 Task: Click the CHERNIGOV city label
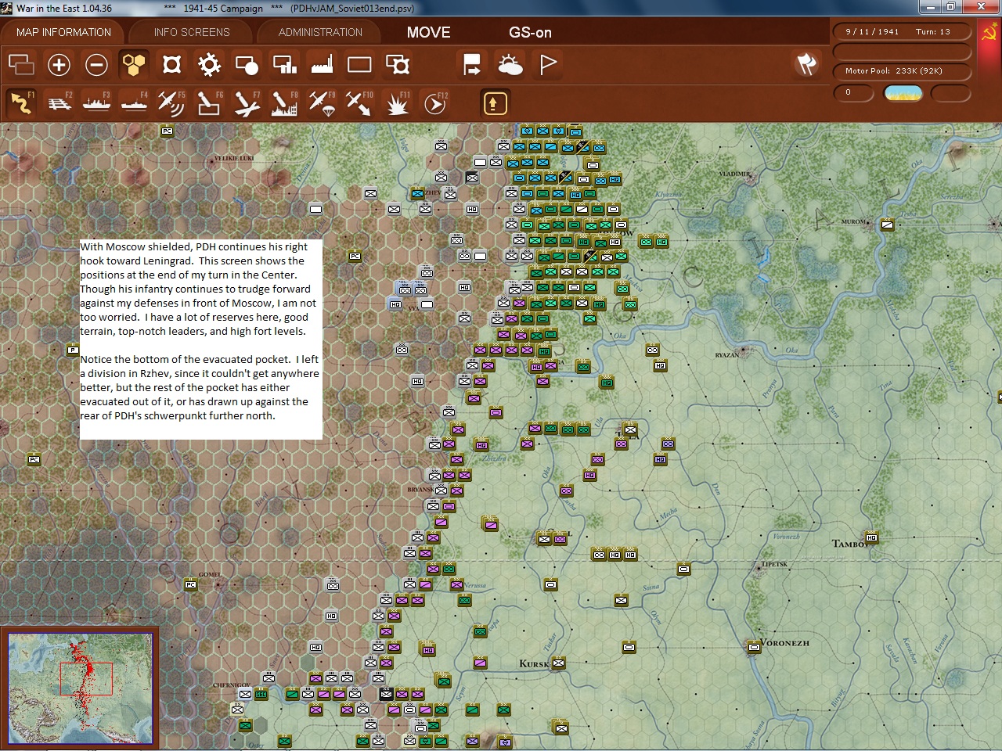coord(232,685)
